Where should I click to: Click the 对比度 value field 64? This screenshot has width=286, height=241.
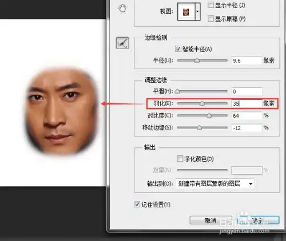247,116
